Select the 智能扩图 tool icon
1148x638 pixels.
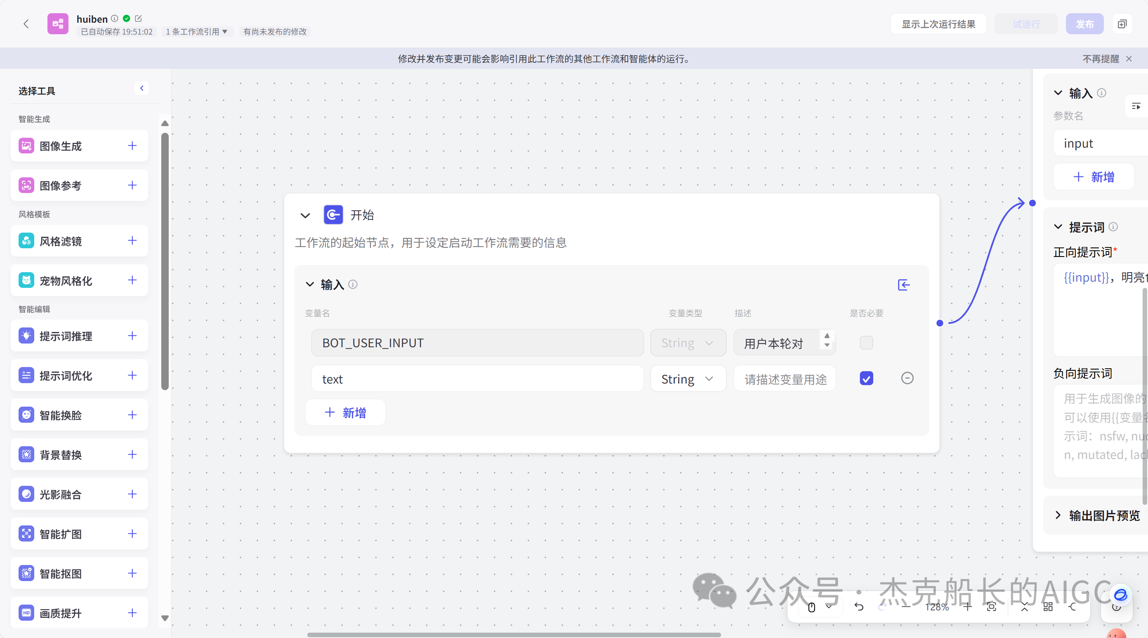pos(26,534)
